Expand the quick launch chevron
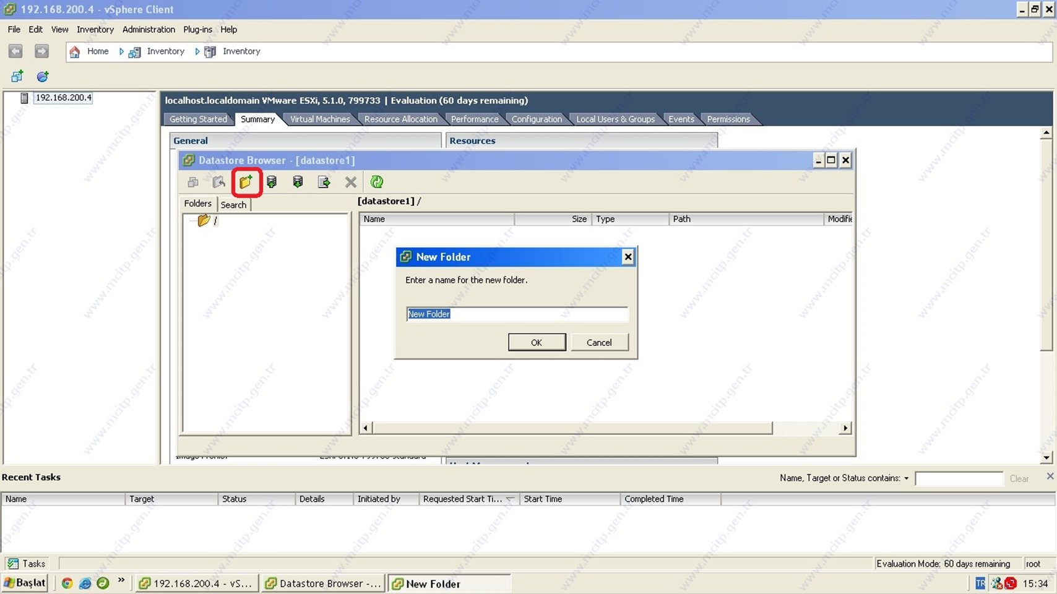1057x594 pixels. coord(121,580)
